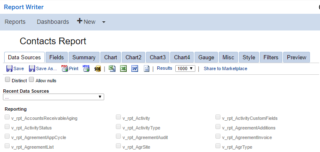The width and height of the screenshot is (320, 152).
Task: Click the HTML print icon
Action: point(86,68)
